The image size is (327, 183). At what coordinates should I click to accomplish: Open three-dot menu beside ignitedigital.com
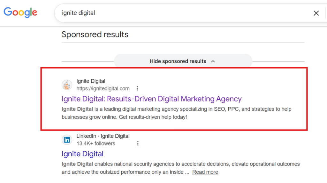click(x=137, y=88)
